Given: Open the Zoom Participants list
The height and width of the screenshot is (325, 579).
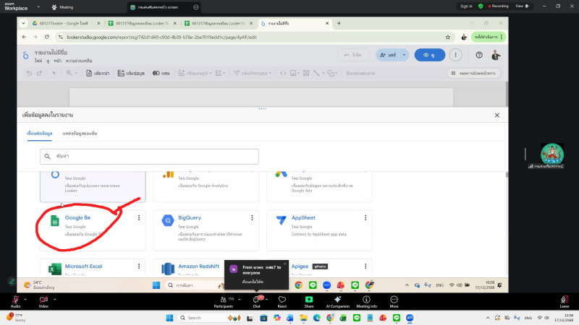Looking at the screenshot, I should click(223, 300).
